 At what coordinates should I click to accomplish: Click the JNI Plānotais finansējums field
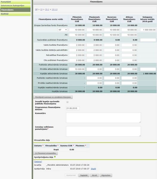coord(77,35)
